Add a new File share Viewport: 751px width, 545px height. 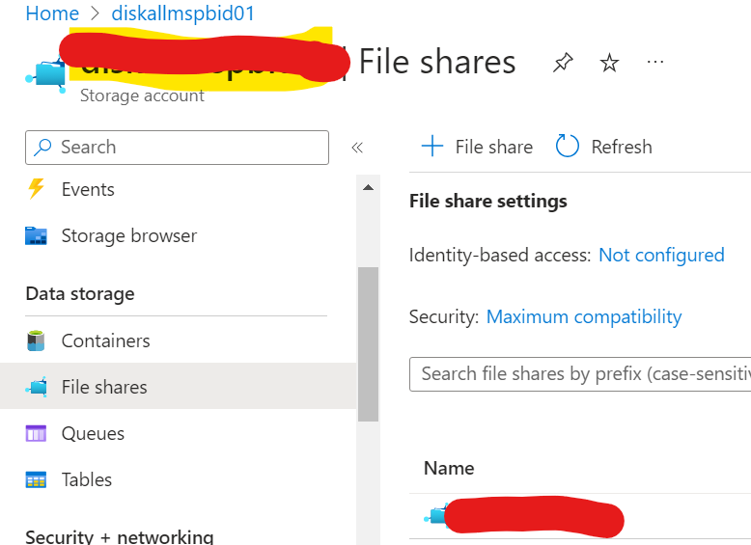coord(477,147)
